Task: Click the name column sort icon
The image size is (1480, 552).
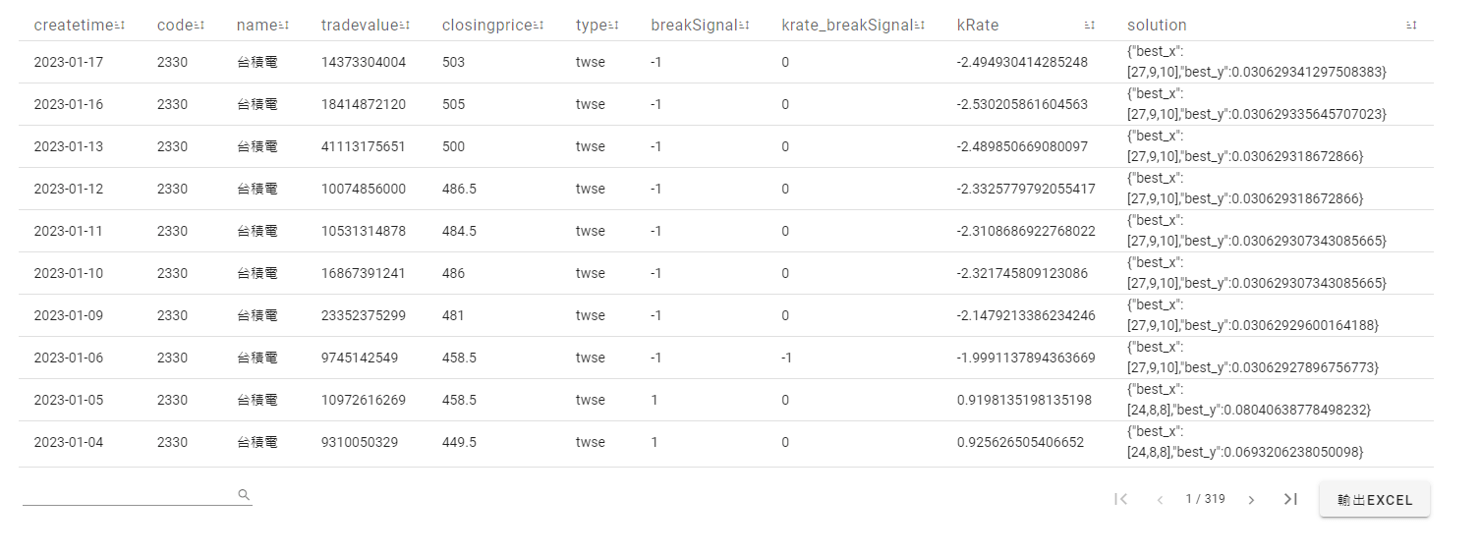Action: coord(284,26)
